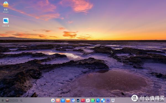Open the dark sail-logo app icon
166x103 pixels.
tap(78, 100)
